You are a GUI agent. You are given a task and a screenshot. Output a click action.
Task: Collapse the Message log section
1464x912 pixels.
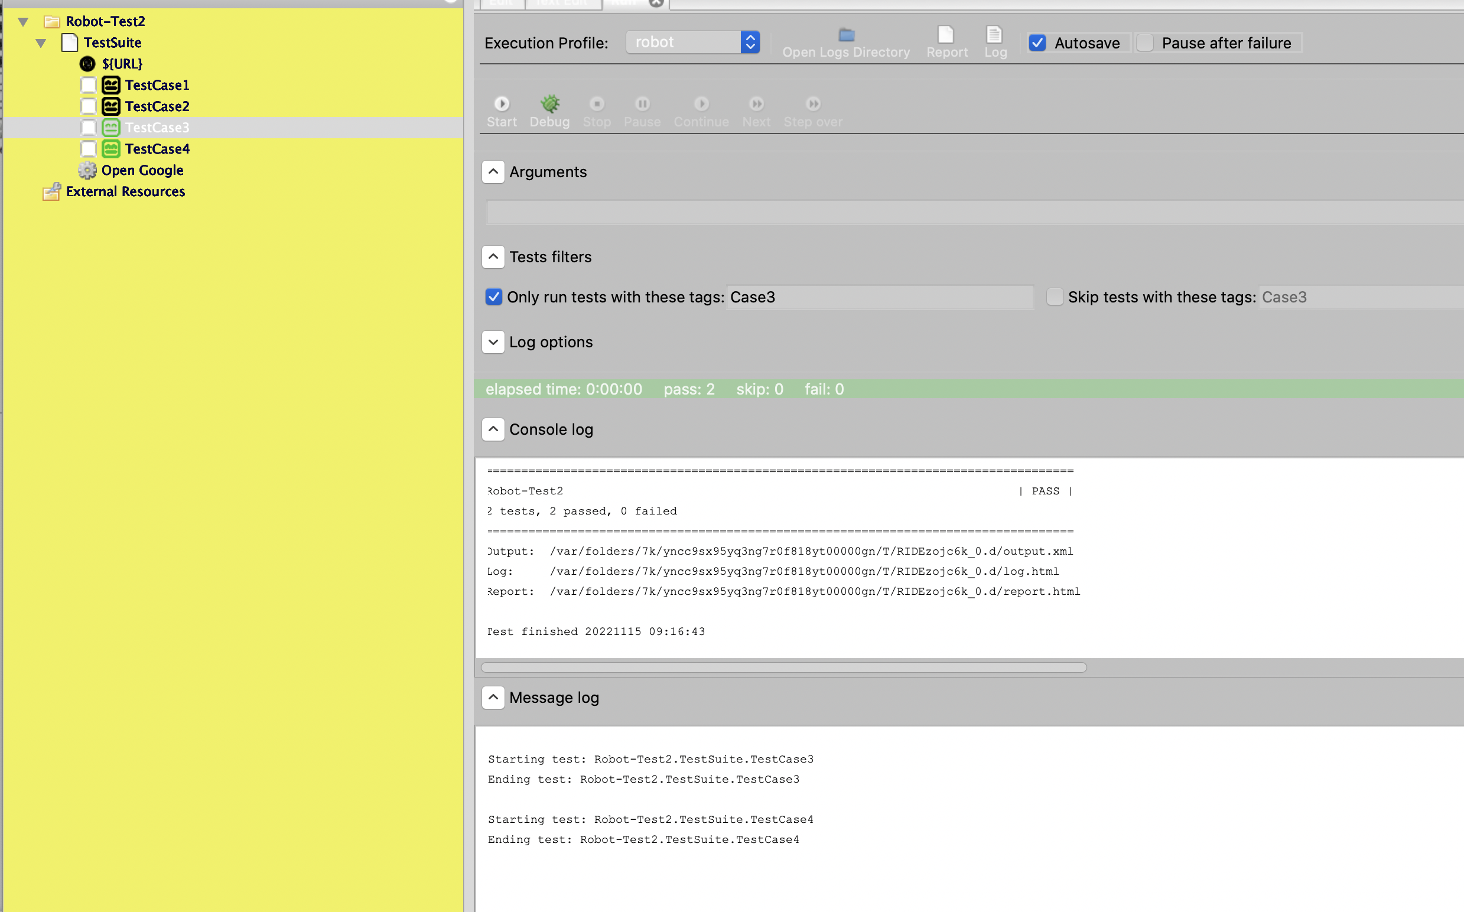coord(493,698)
